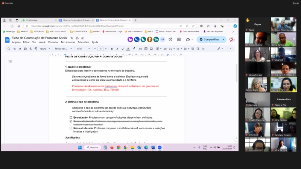
Task: Click the text color icon
Action: coord(128,49)
